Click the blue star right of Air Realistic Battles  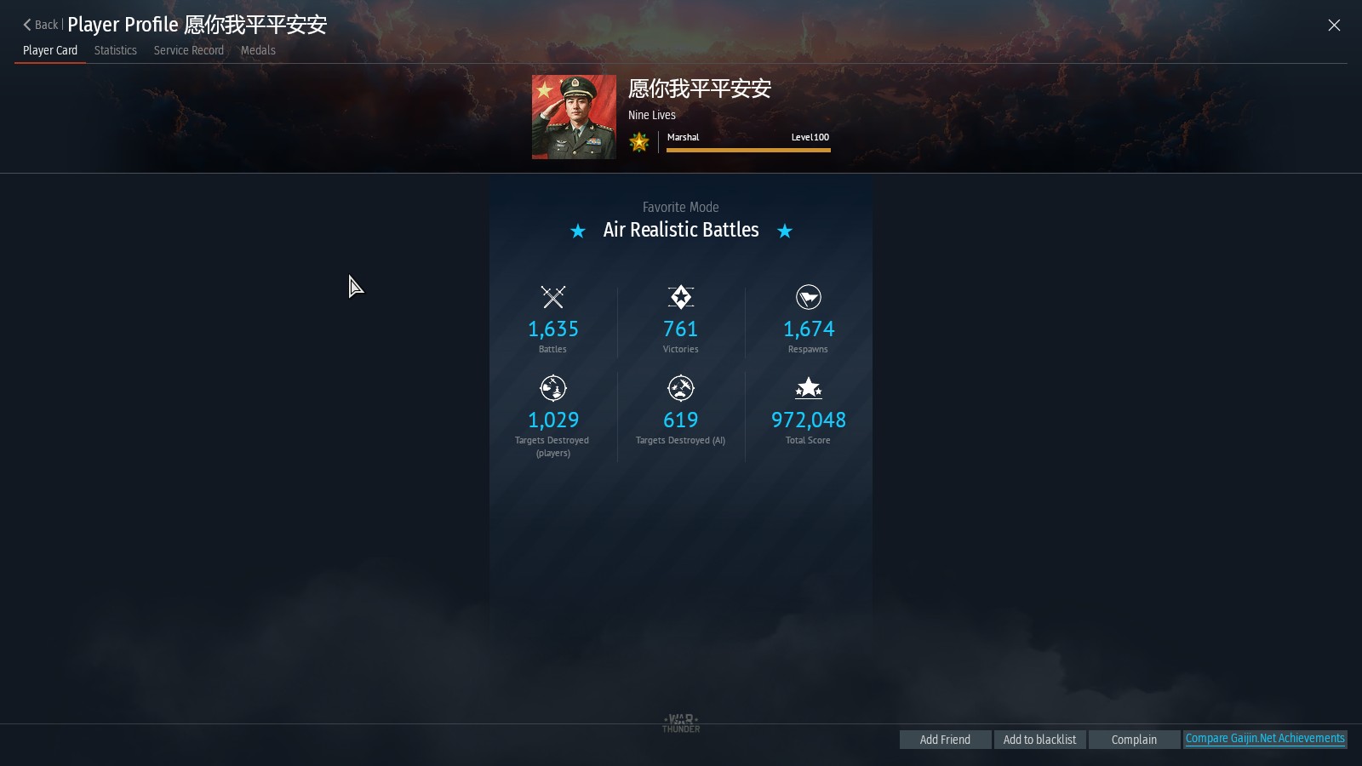click(x=785, y=231)
